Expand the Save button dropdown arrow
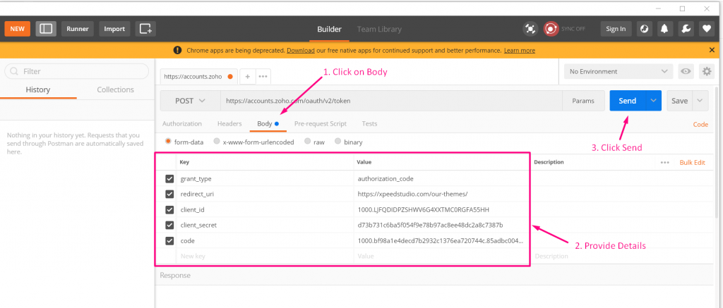Screen dimensions: 723x308 [700, 101]
